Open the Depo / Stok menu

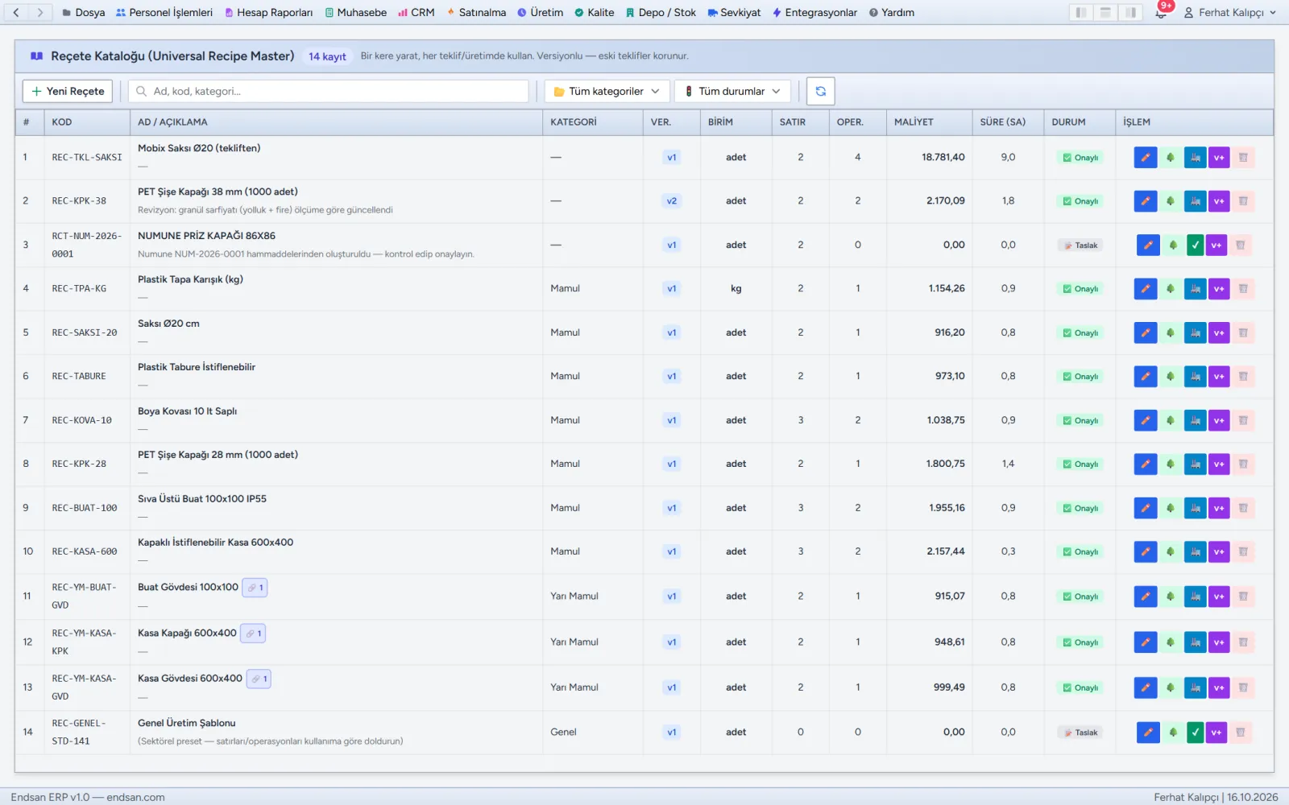point(661,12)
